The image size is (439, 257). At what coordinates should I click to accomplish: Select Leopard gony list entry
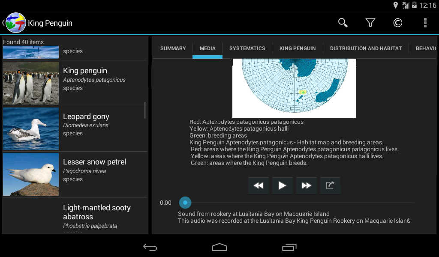pyautogui.click(x=75, y=128)
